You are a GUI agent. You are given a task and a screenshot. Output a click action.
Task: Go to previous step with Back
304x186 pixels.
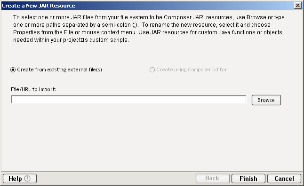(213, 178)
